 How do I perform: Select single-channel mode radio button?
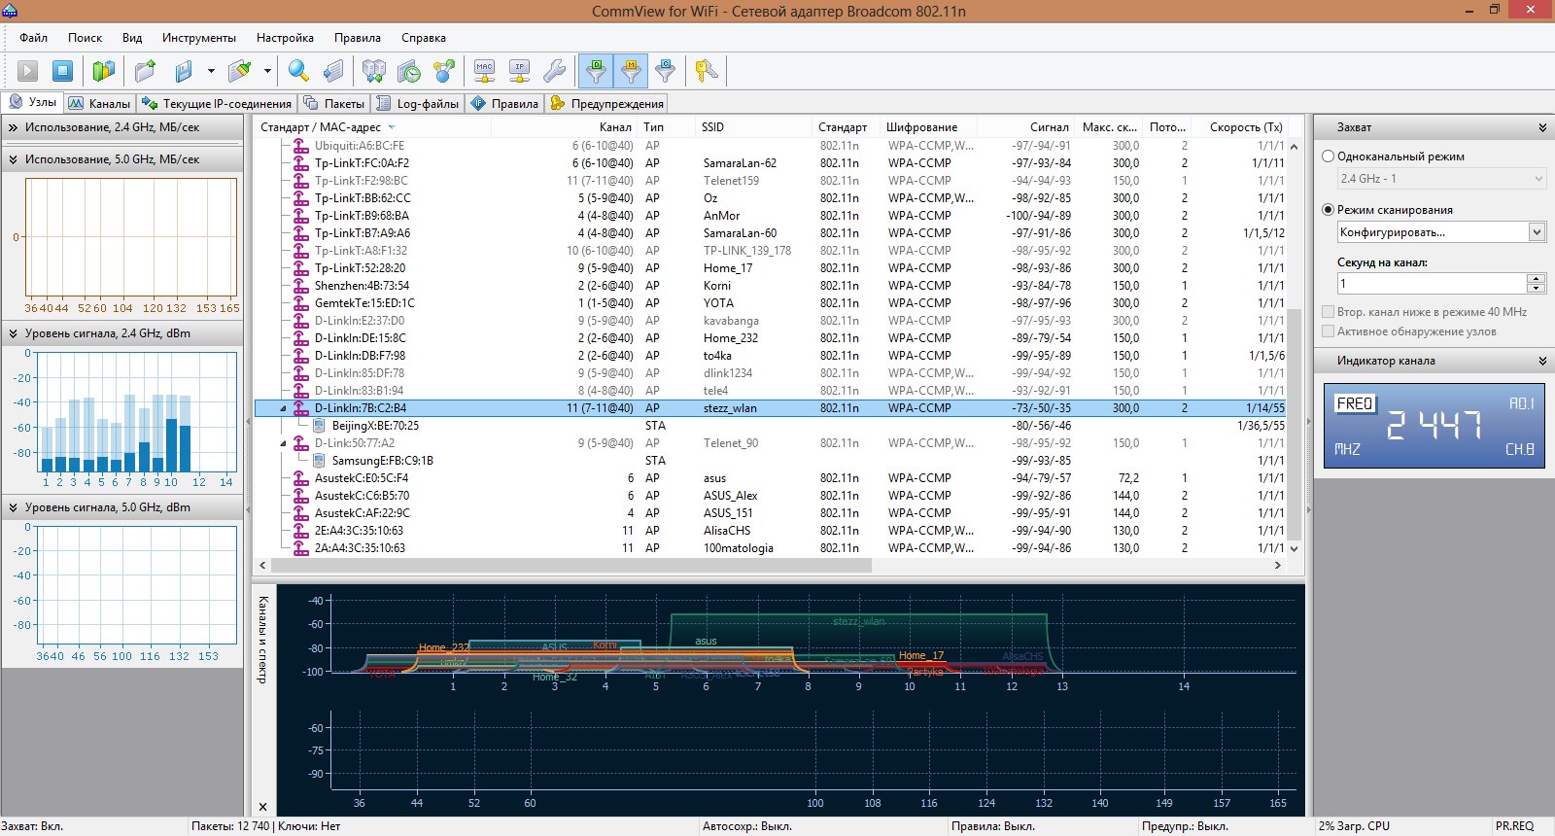coord(1329,156)
